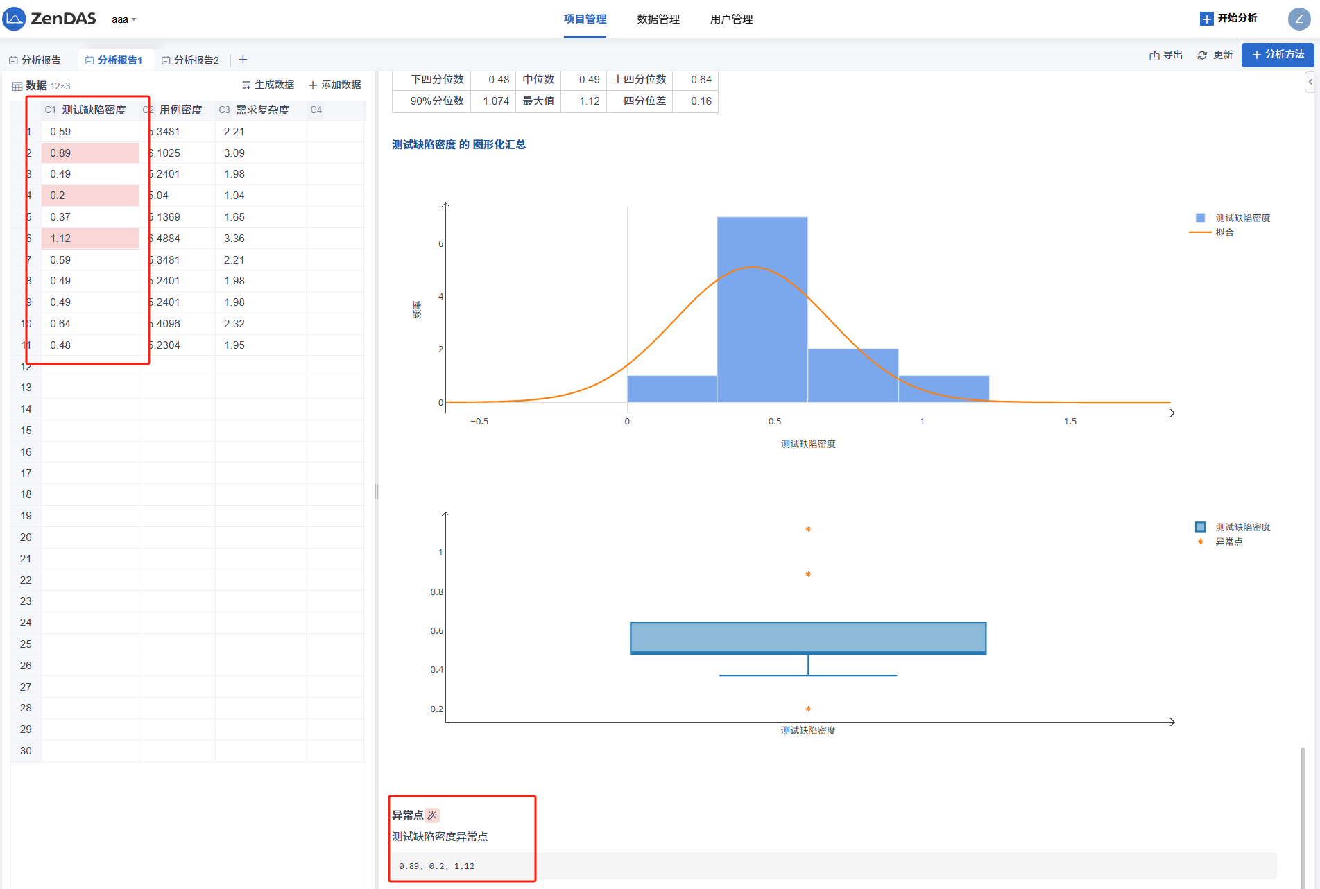Open the user avatar Z menu
Image resolution: width=1320 pixels, height=889 pixels.
pos(1298,19)
